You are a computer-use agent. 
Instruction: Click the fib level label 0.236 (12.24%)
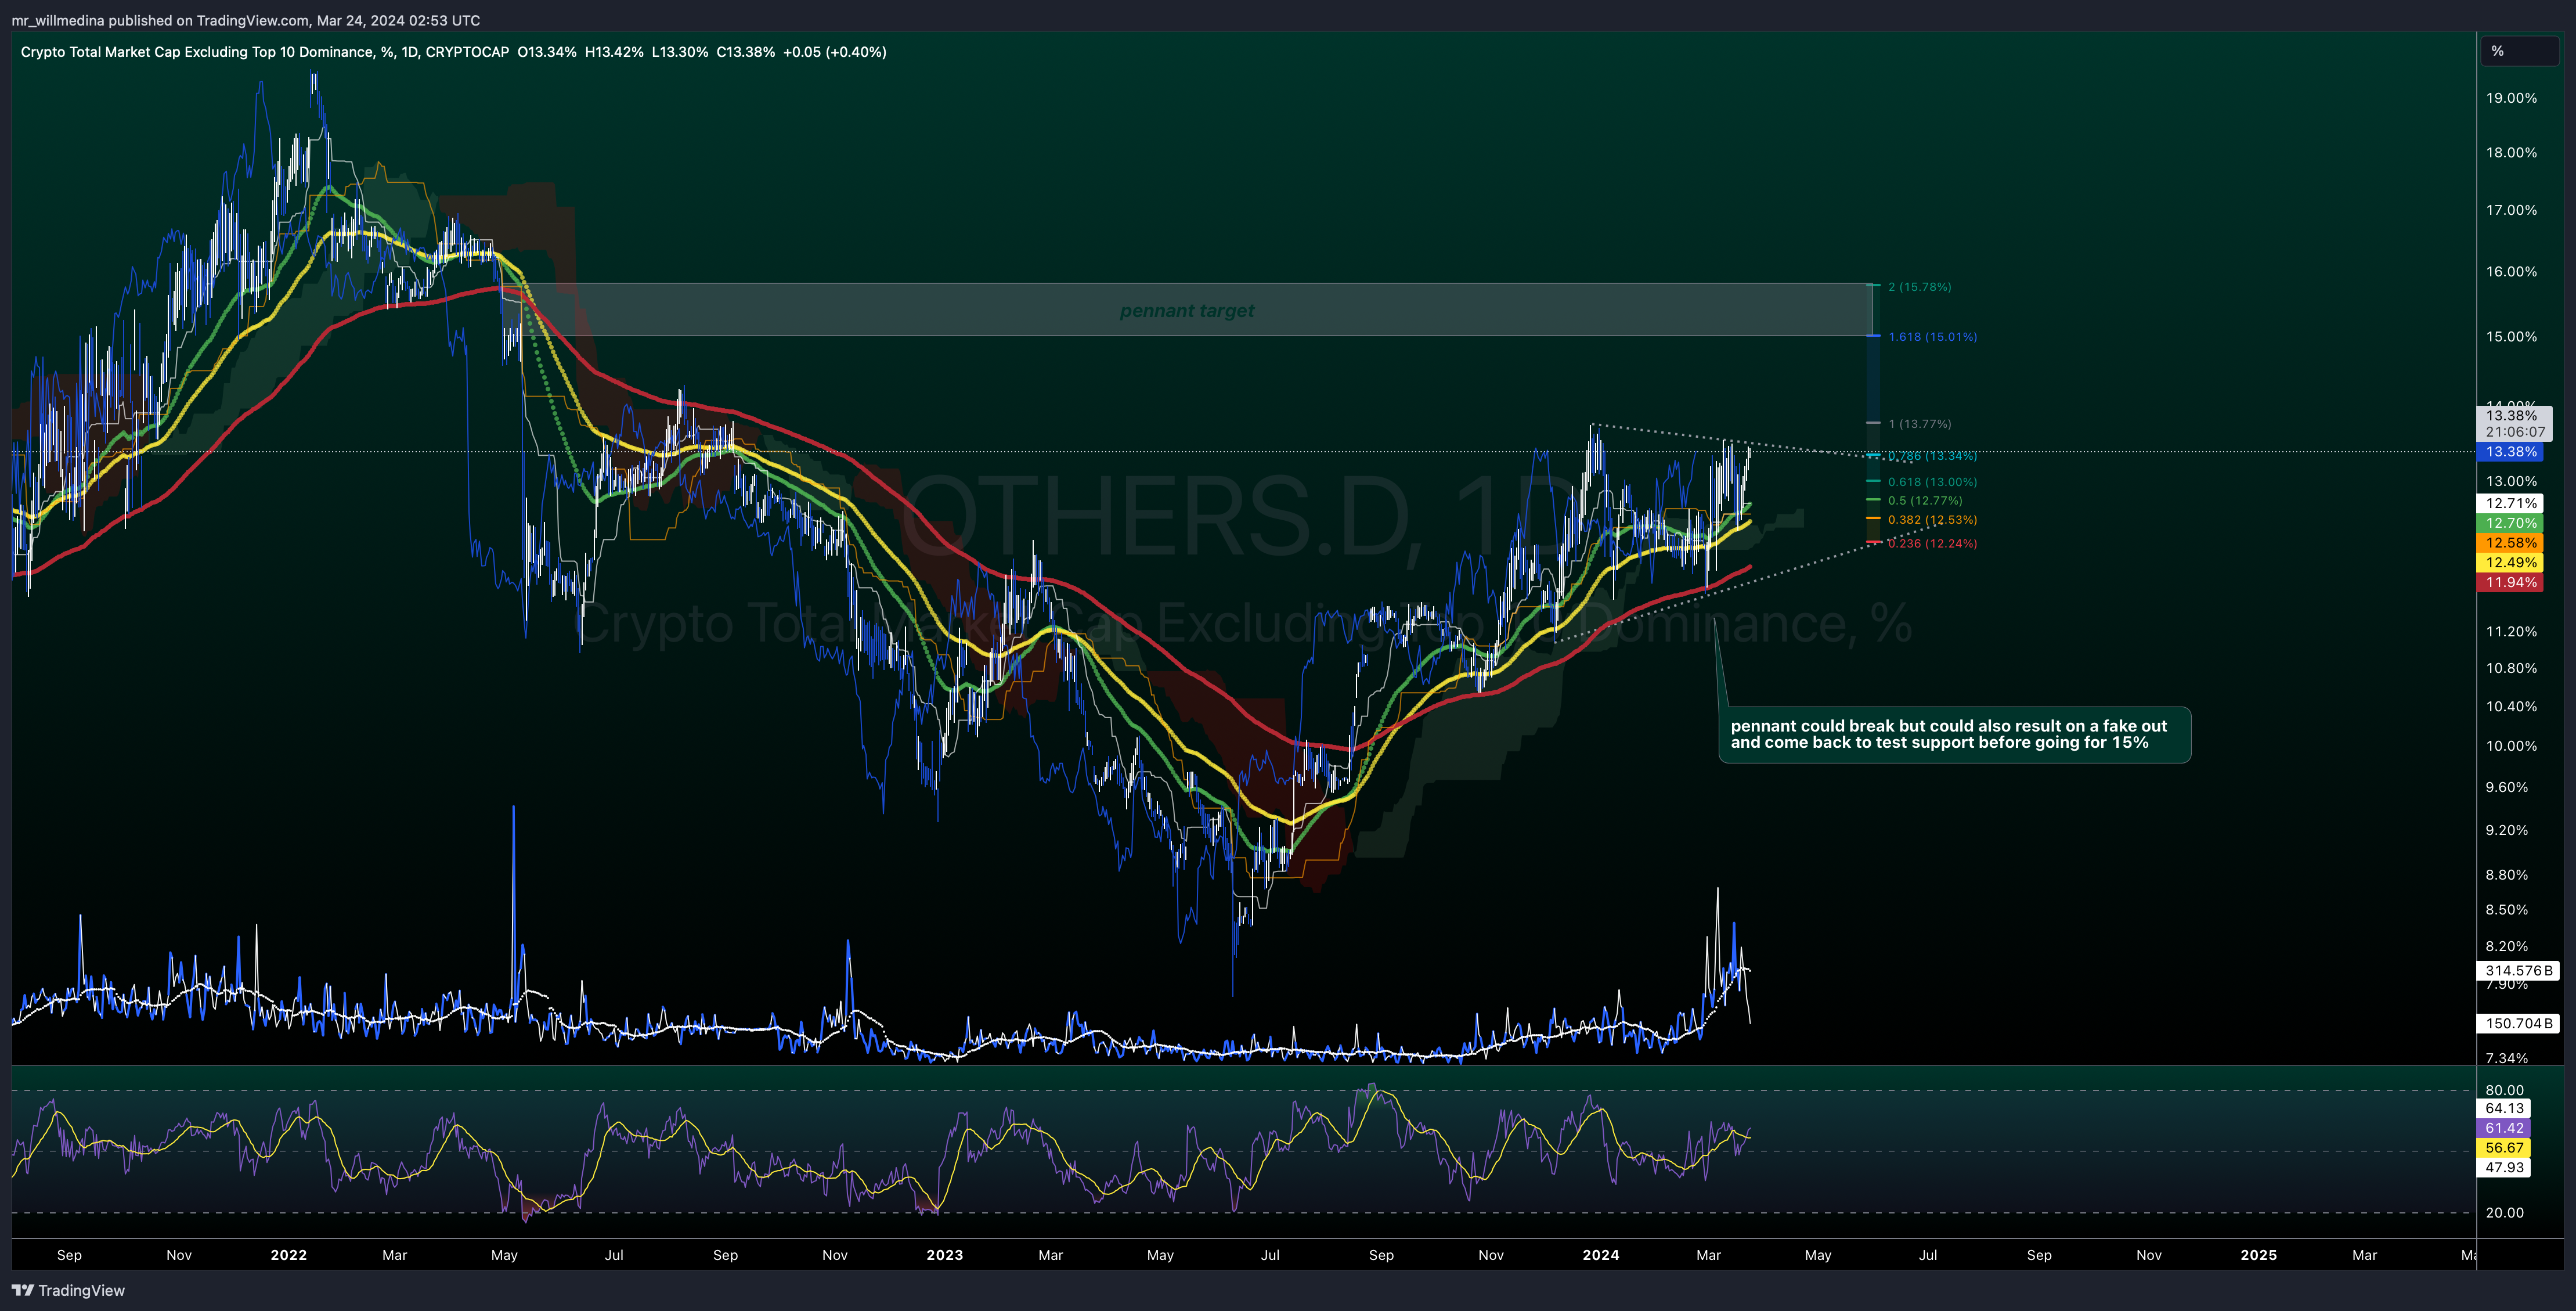pyautogui.click(x=1932, y=544)
